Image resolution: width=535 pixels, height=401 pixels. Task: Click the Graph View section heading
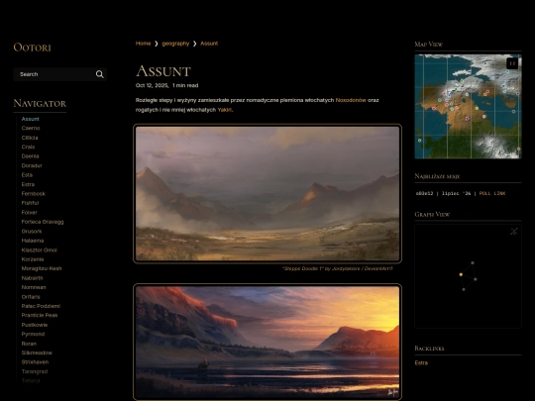432,215
